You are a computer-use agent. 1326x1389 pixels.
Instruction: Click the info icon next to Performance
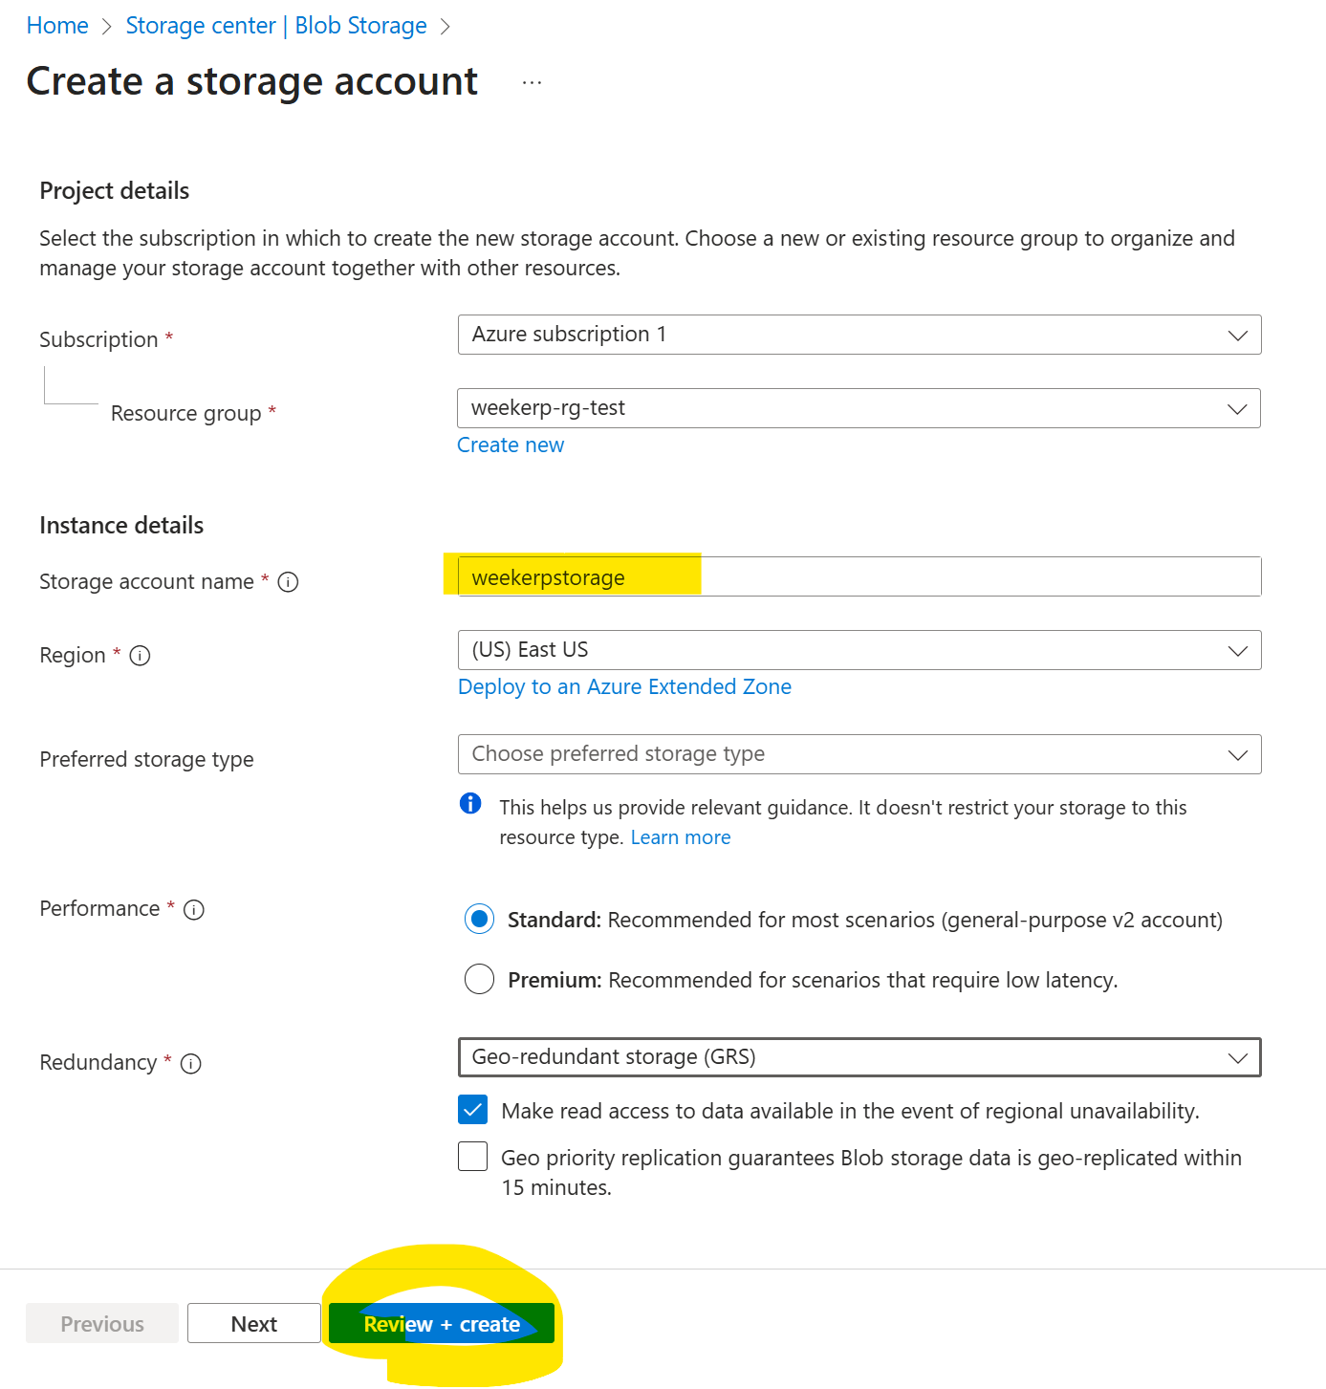click(x=194, y=910)
